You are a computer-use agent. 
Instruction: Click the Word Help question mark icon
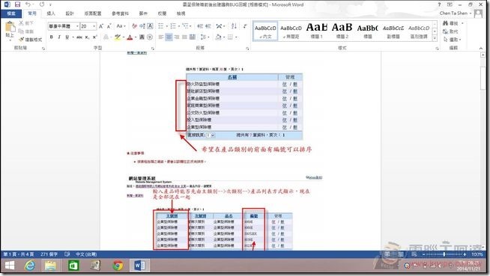click(x=439, y=4)
